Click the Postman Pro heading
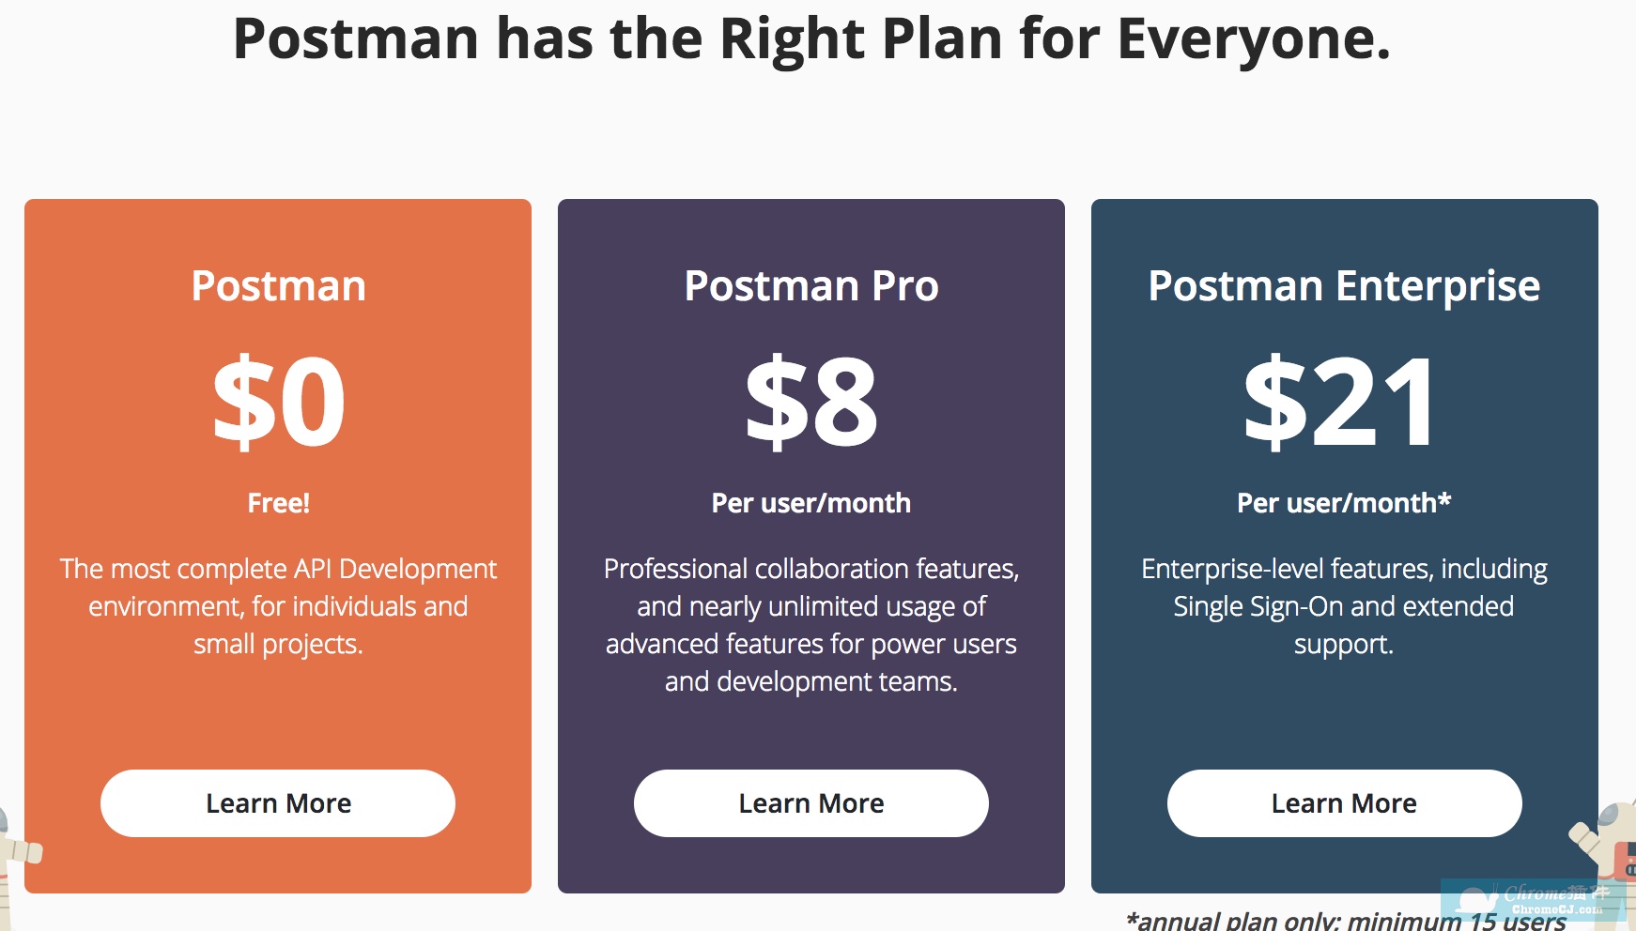 [811, 285]
